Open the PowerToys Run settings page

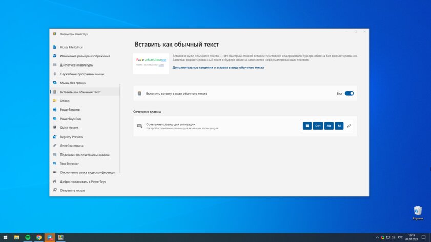click(85, 119)
